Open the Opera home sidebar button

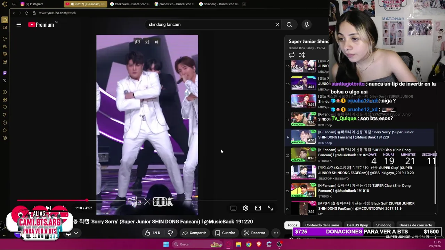(5, 20)
